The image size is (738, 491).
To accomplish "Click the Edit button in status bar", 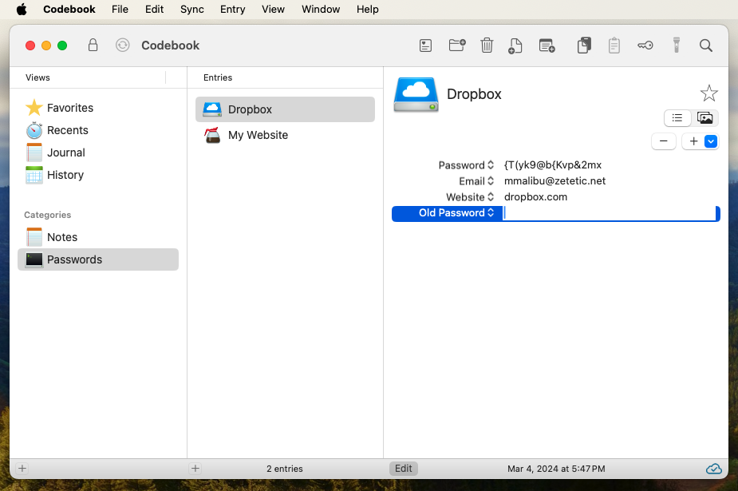I will (x=404, y=469).
